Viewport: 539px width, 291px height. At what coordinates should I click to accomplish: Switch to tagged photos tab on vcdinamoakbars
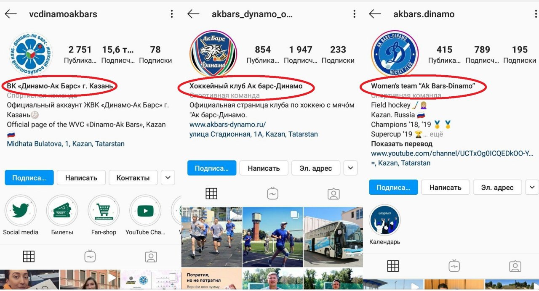pos(151,256)
